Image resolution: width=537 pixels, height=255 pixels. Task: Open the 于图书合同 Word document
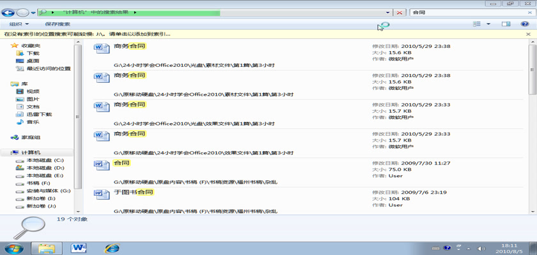click(134, 192)
